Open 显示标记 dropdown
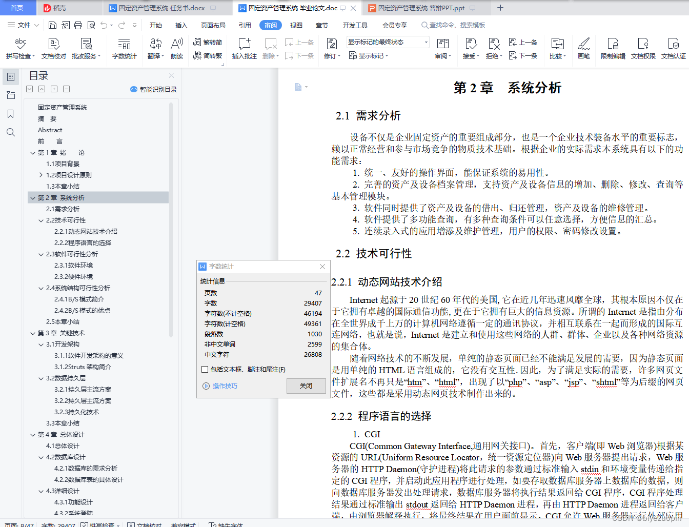The width and height of the screenshot is (689, 527). pos(369,55)
